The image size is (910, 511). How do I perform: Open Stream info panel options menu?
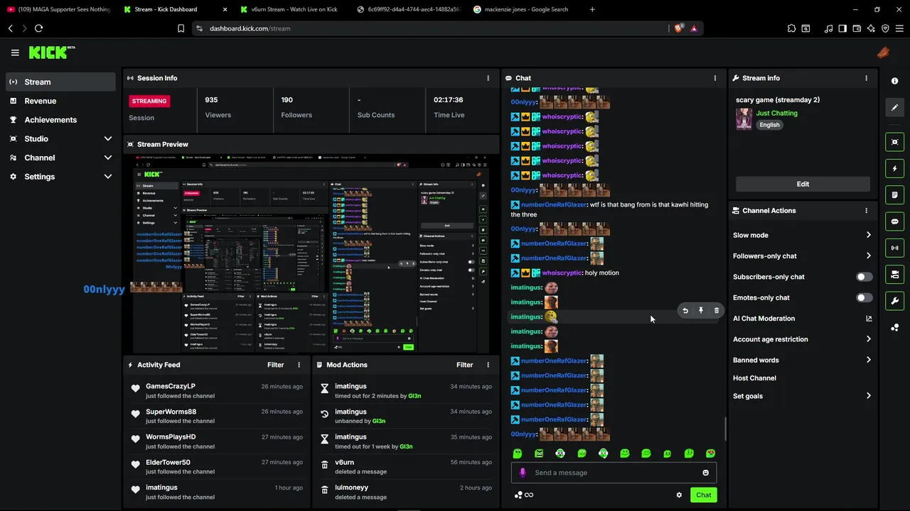tap(866, 78)
